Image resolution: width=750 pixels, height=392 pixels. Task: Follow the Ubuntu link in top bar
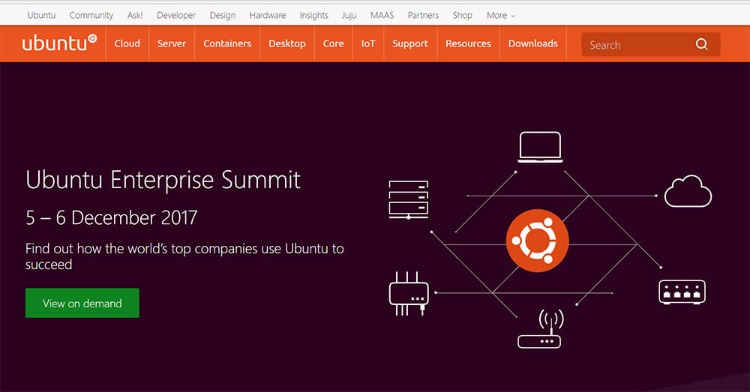pos(41,15)
